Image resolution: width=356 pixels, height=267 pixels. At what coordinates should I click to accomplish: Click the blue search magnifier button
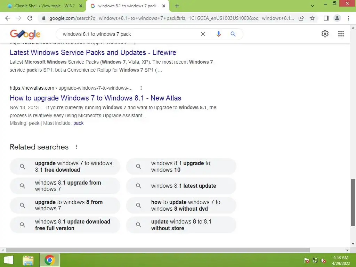(233, 34)
